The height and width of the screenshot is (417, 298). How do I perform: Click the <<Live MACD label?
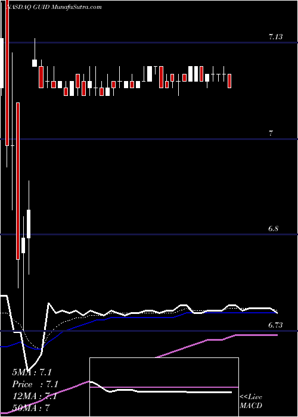point(251,402)
